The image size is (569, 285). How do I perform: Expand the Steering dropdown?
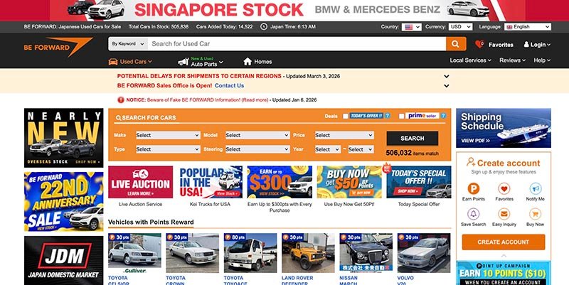tap(257, 149)
